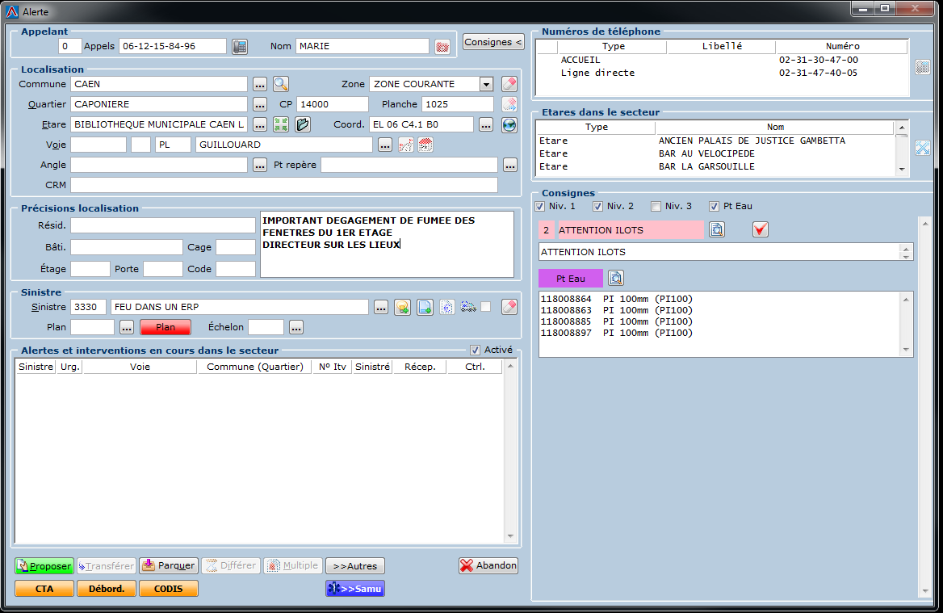Toggle the Niv. 1 checkbox
943x613 pixels.
tap(540, 206)
